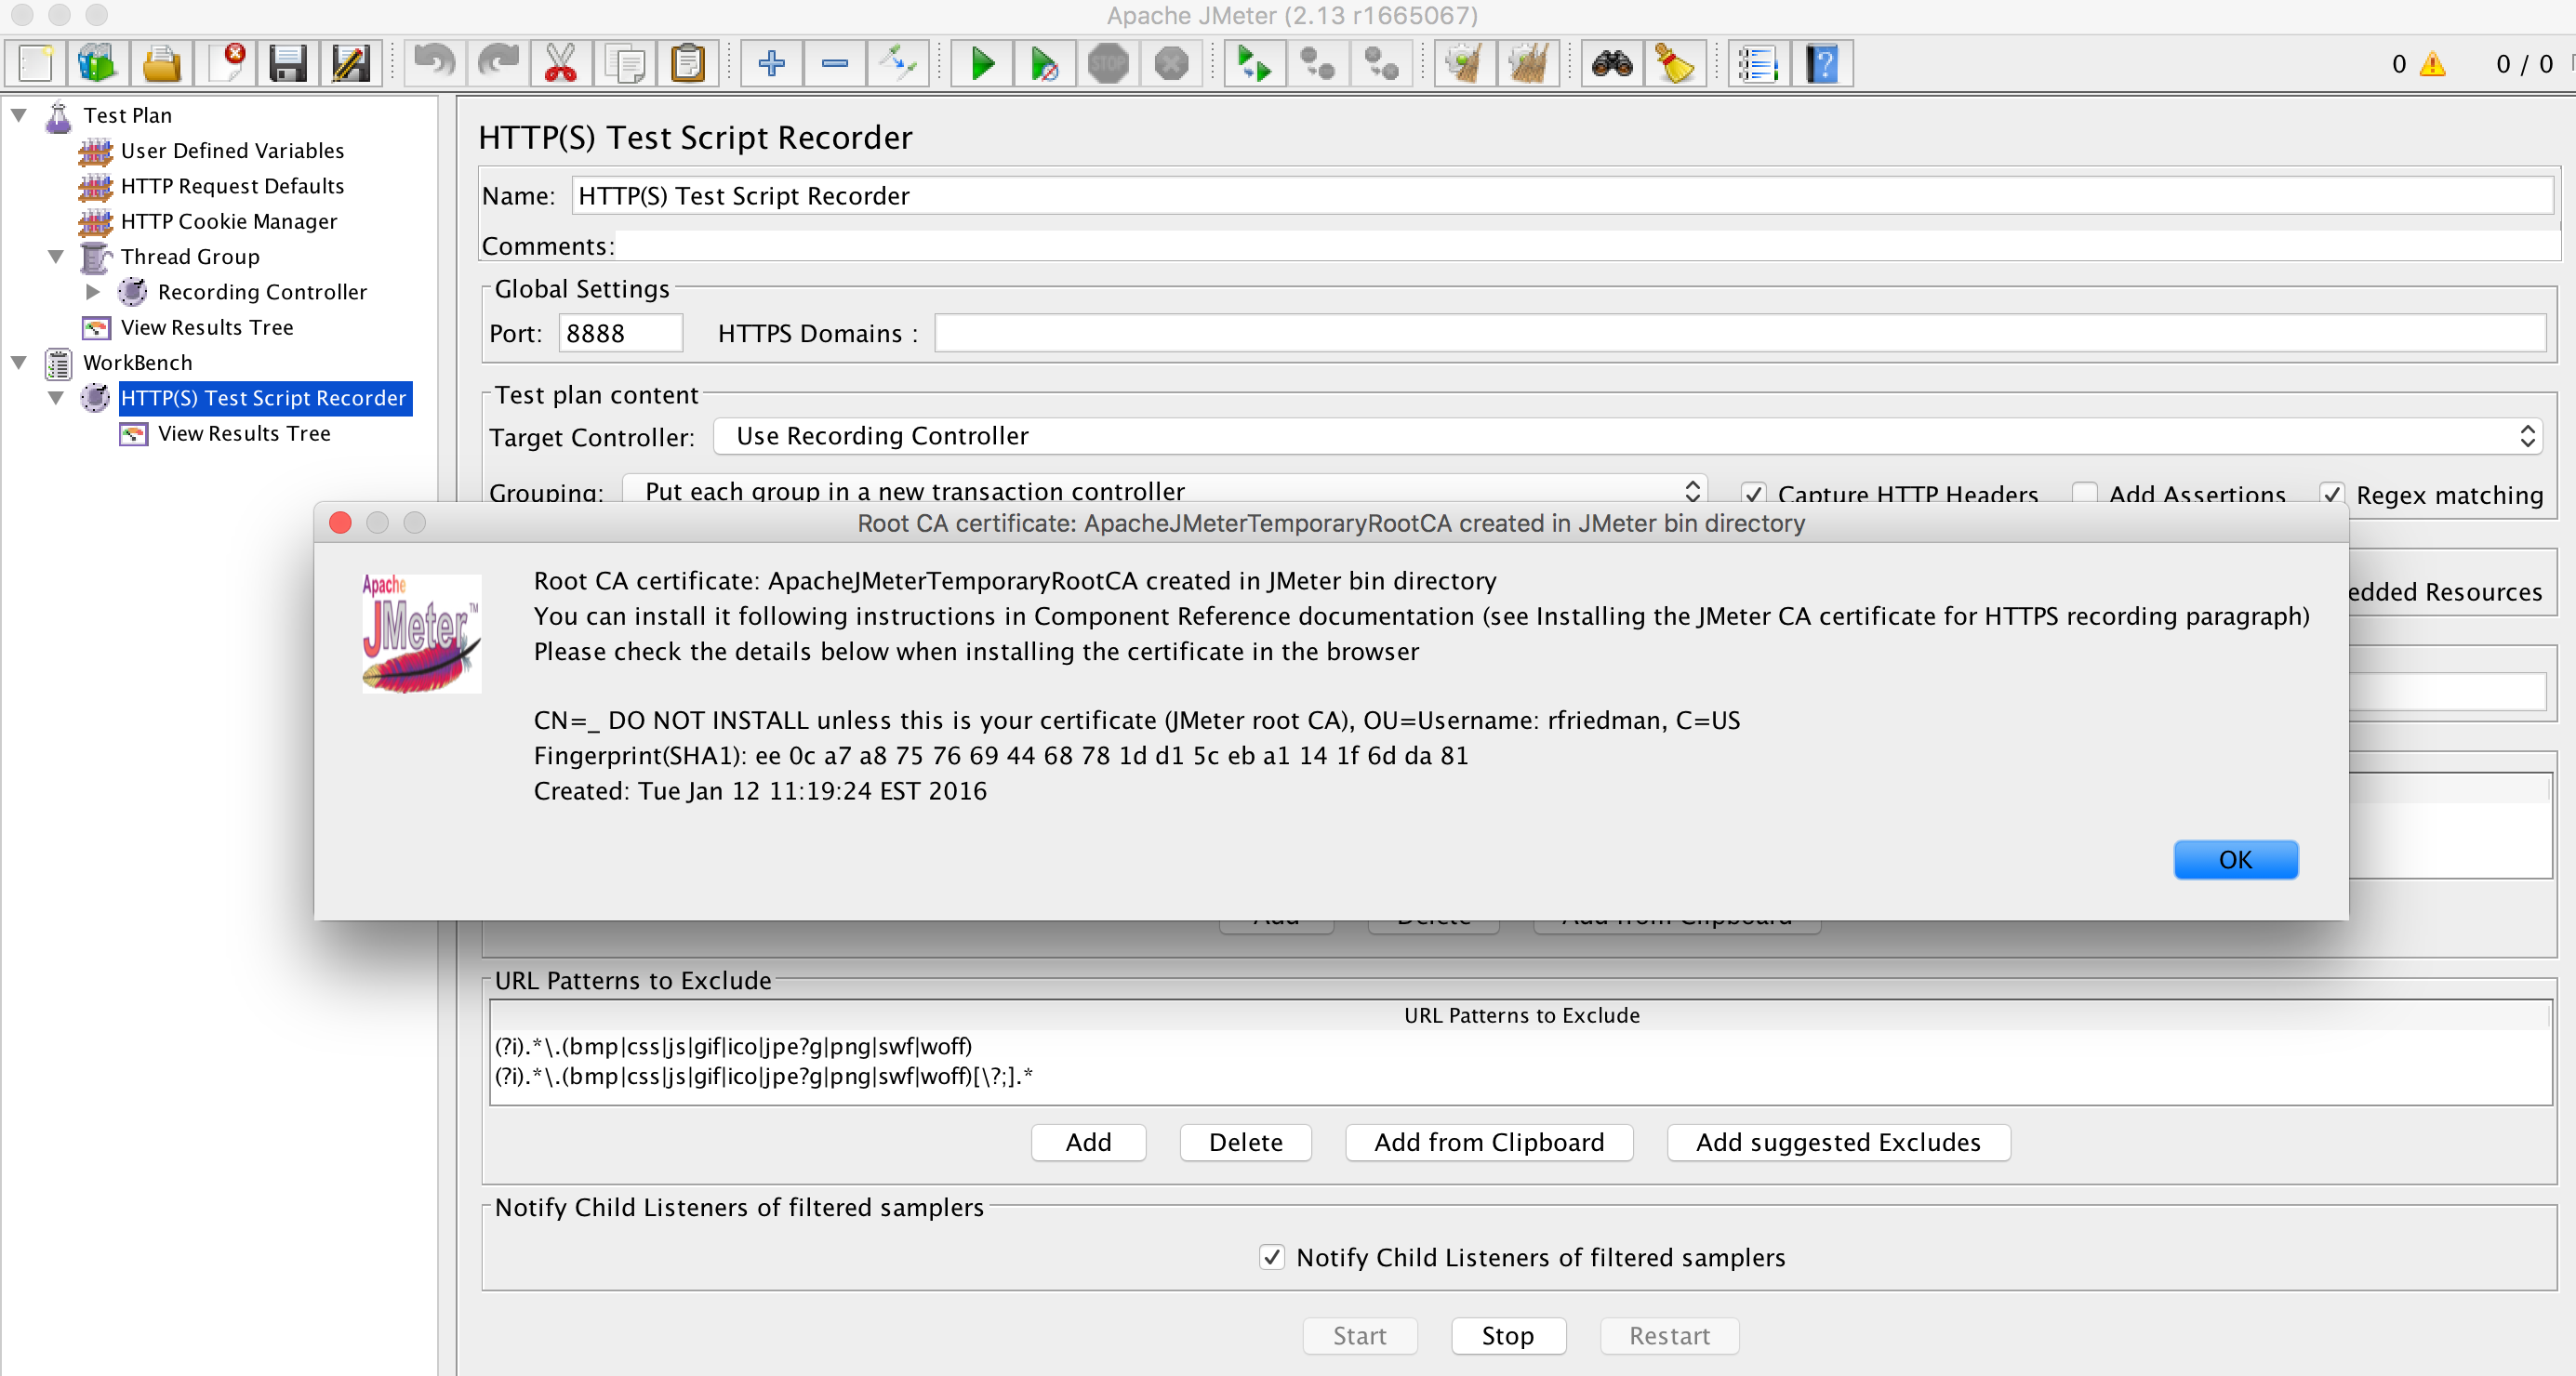
Task: Open Search with binoculars icon
Action: 1612,63
